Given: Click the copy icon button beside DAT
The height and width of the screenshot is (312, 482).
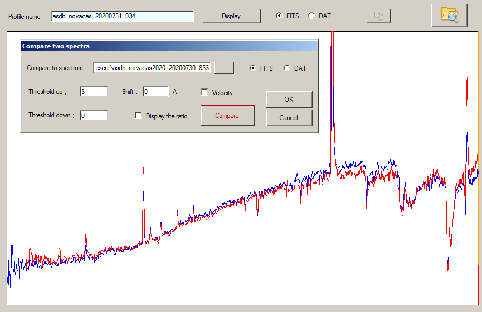Looking at the screenshot, I should click(378, 16).
